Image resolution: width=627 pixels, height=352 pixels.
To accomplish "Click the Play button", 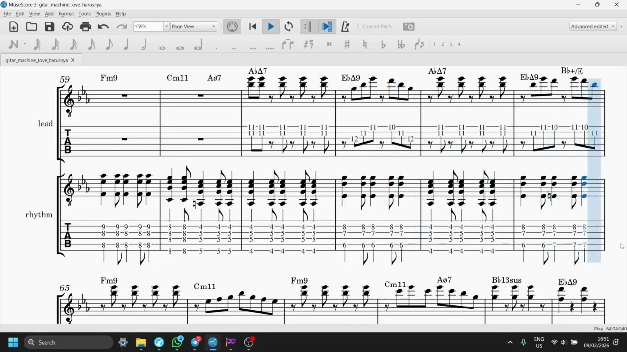I will click(271, 27).
